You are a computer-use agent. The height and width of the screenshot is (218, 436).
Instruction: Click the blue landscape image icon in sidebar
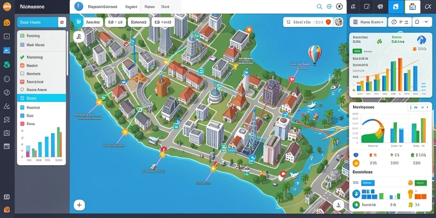pos(7,50)
